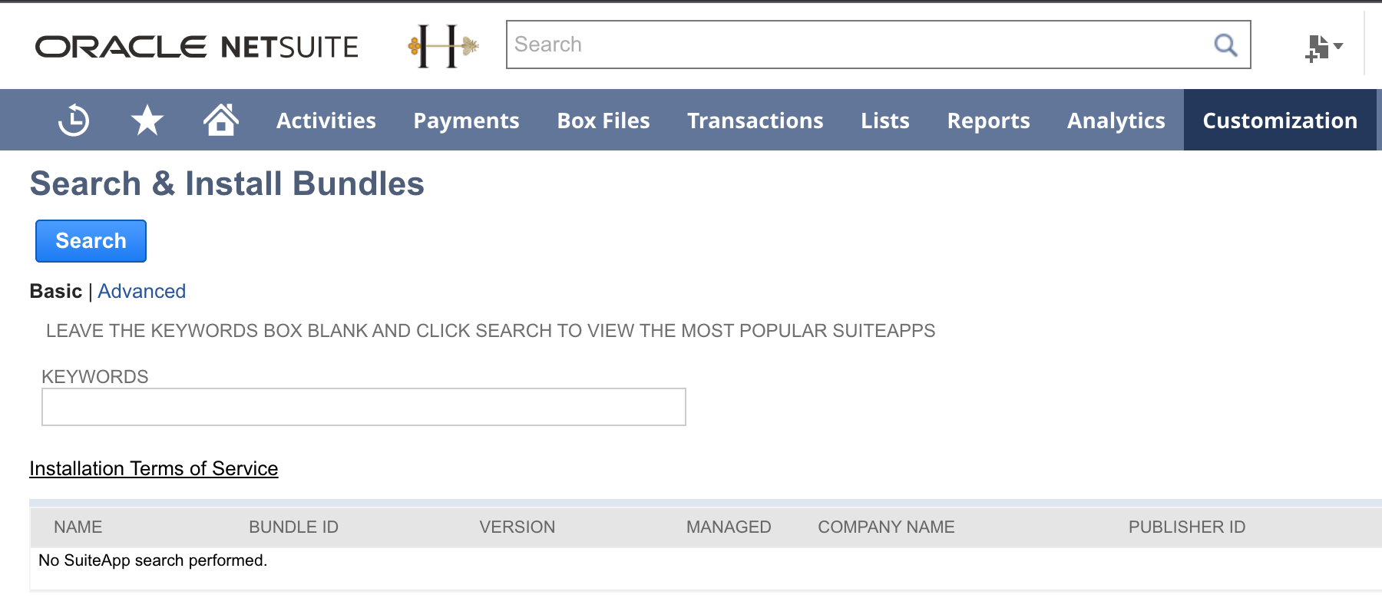The height and width of the screenshot is (608, 1382).
Task: Open the Activities menu
Action: (326, 121)
